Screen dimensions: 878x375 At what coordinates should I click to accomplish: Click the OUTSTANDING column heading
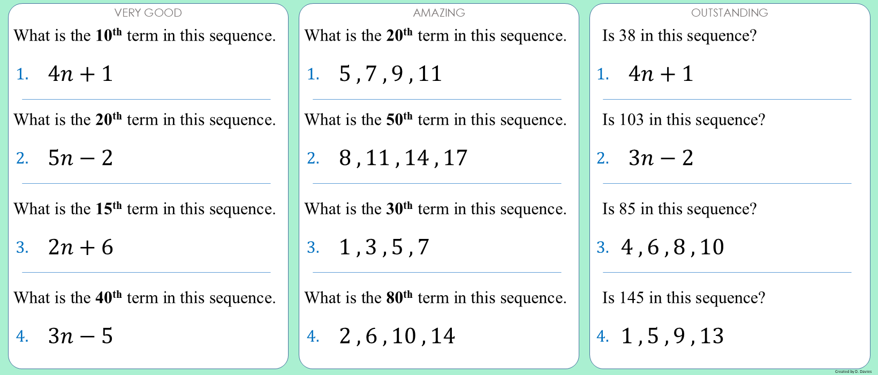coord(729,13)
